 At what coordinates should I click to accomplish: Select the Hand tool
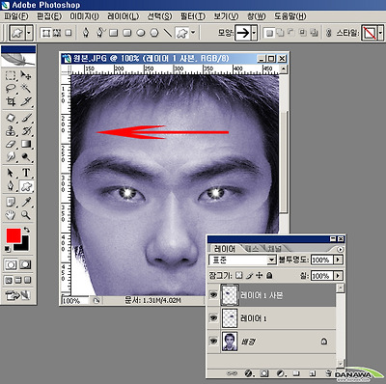point(11,215)
